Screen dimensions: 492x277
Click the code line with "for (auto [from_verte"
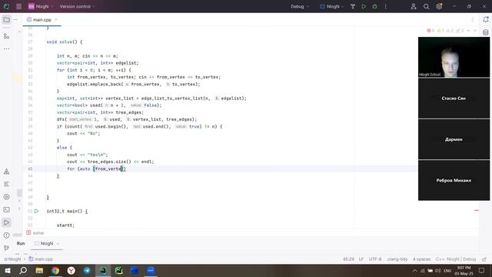click(96, 169)
